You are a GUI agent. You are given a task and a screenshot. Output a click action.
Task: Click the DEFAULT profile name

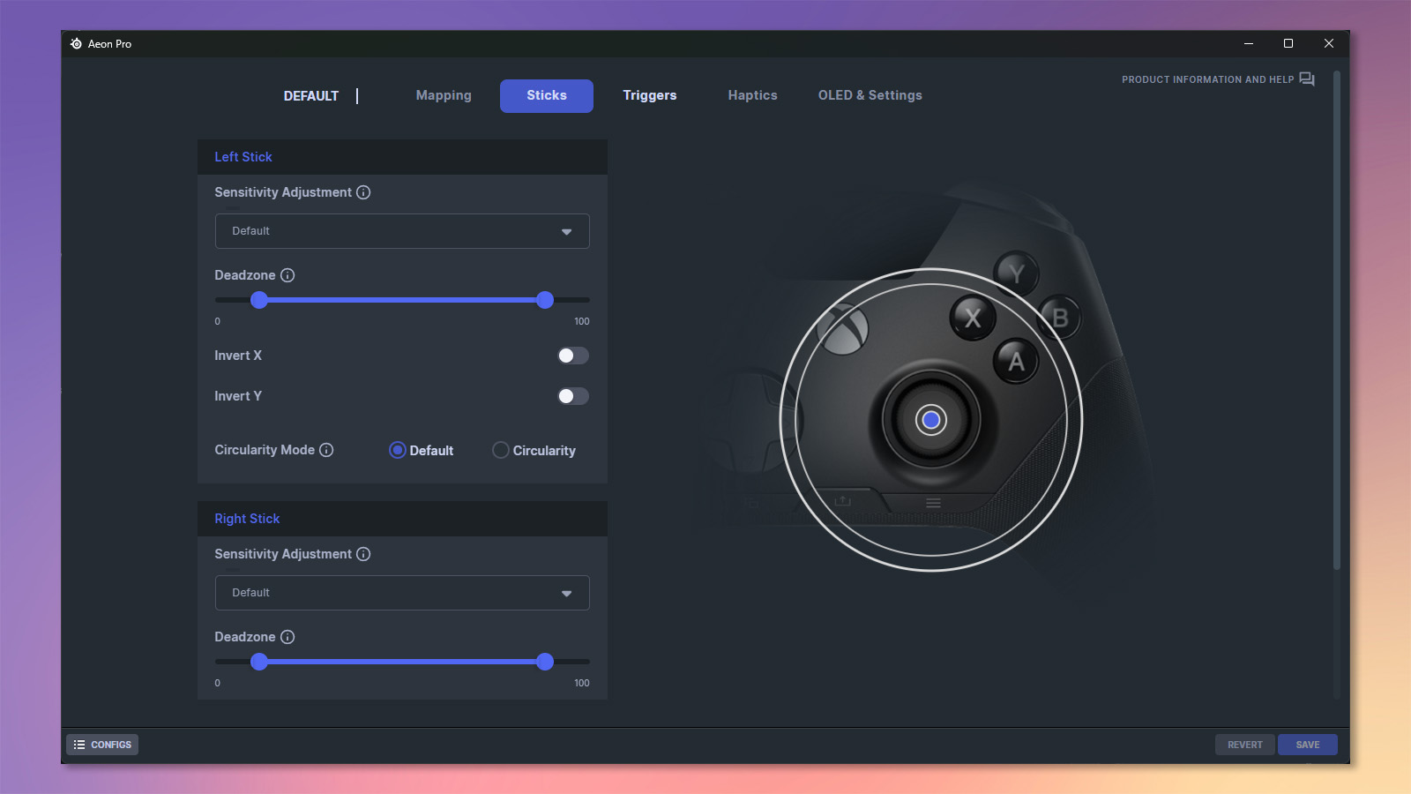pos(311,96)
